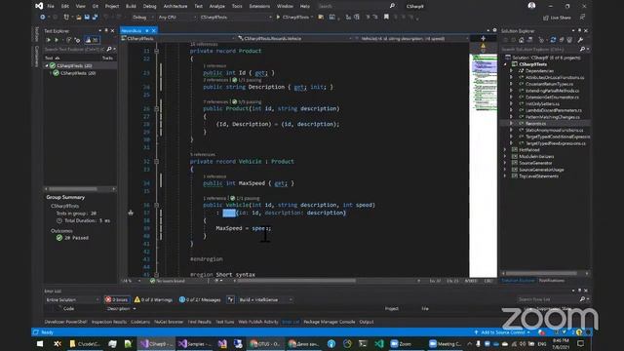
Task: Toggle the 0 Errors filter button
Action: click(117, 299)
